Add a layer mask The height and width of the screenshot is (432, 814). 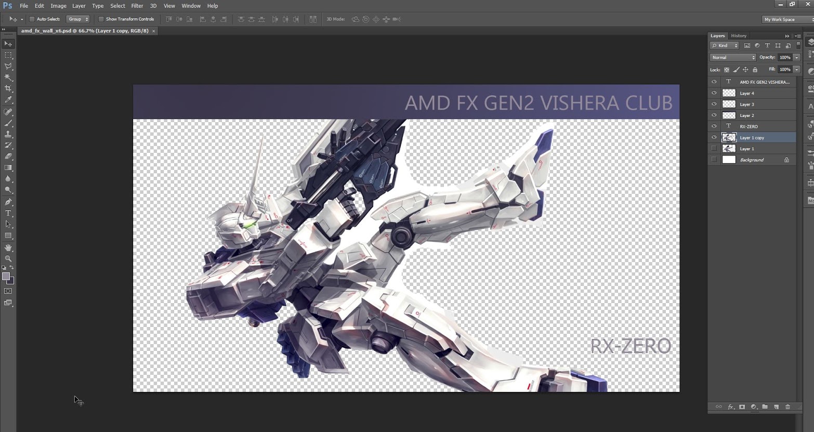(742, 407)
